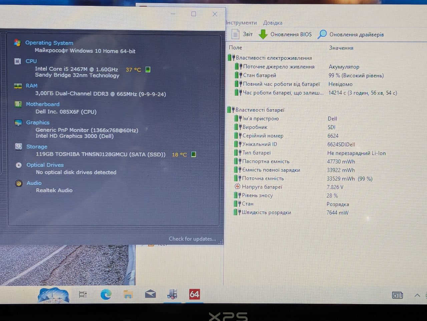Open Task View from the taskbar

(x=83, y=294)
